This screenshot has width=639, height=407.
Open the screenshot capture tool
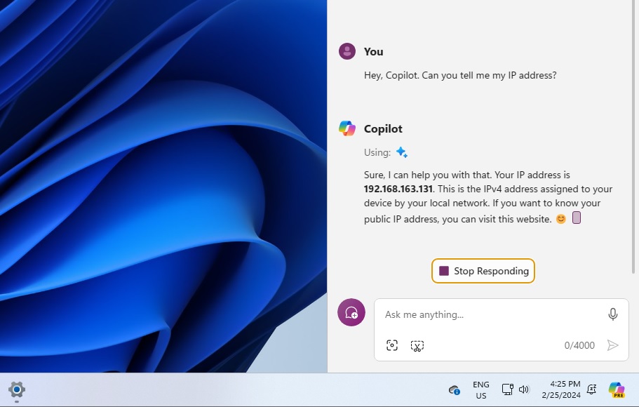tap(392, 345)
